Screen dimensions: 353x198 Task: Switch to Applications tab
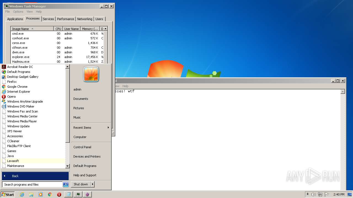(x=15, y=19)
